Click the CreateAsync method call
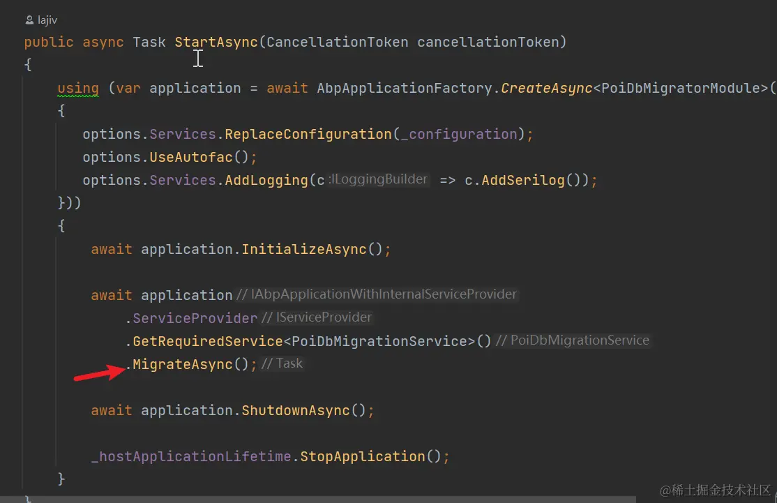Screen dimensions: 777x503 tap(547, 88)
